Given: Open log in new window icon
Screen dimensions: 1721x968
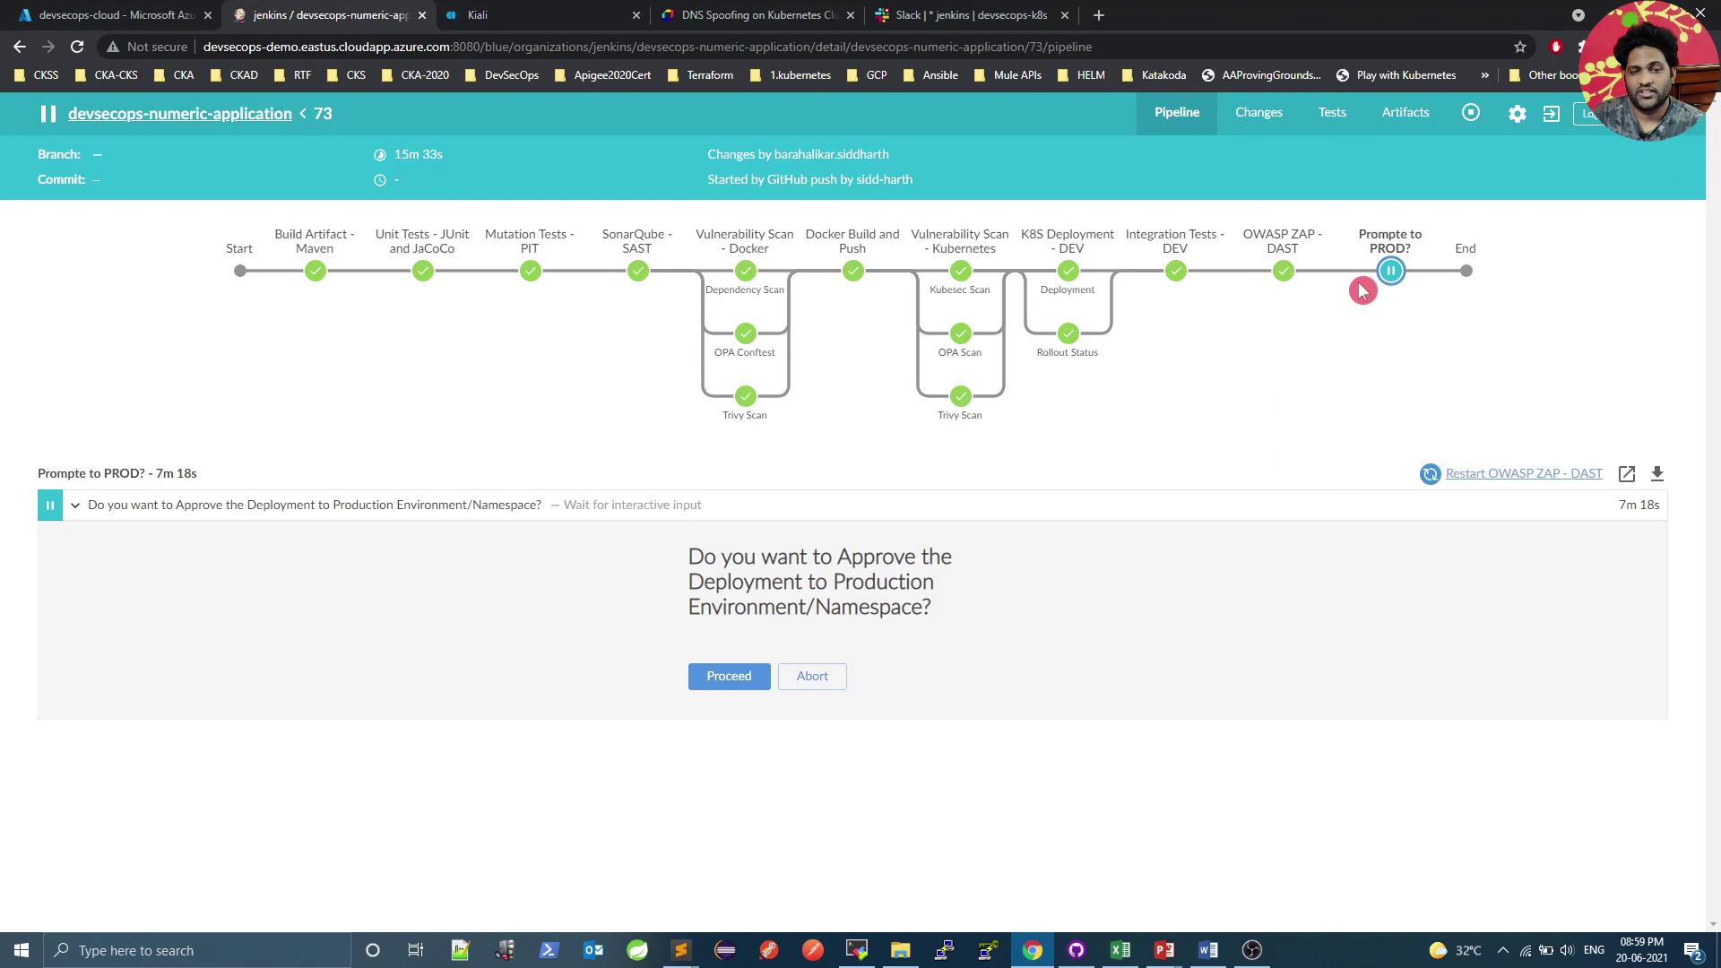Looking at the screenshot, I should (1627, 474).
